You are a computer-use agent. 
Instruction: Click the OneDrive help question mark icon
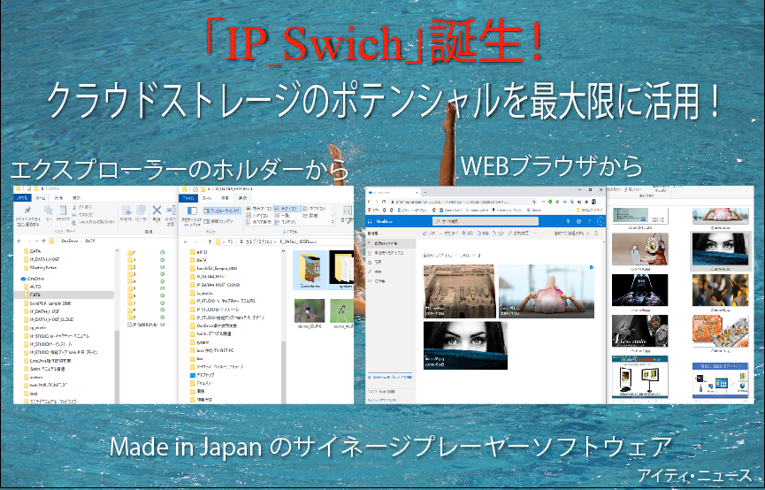point(589,221)
